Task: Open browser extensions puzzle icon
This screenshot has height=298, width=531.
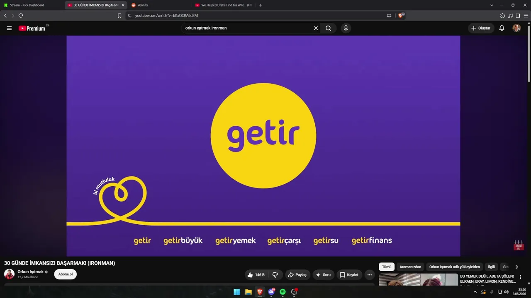Action: pyautogui.click(x=502, y=16)
